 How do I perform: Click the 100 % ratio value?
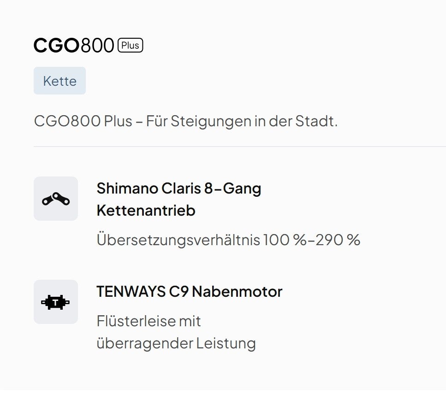282,240
